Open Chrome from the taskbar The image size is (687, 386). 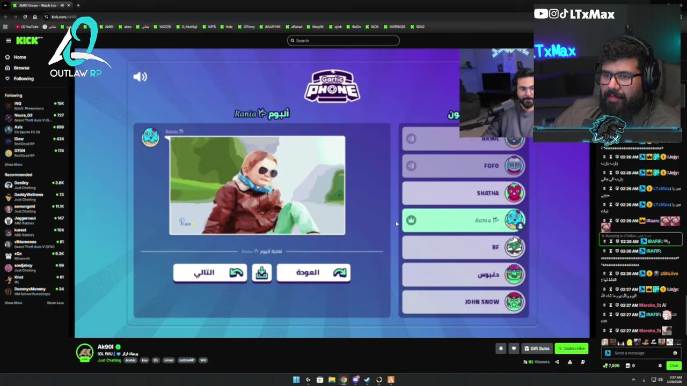(x=343, y=380)
